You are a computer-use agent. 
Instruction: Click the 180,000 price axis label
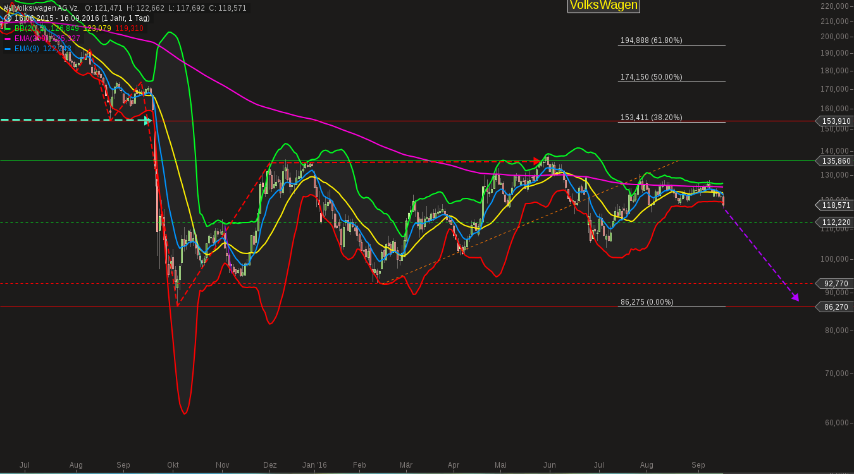click(x=834, y=71)
